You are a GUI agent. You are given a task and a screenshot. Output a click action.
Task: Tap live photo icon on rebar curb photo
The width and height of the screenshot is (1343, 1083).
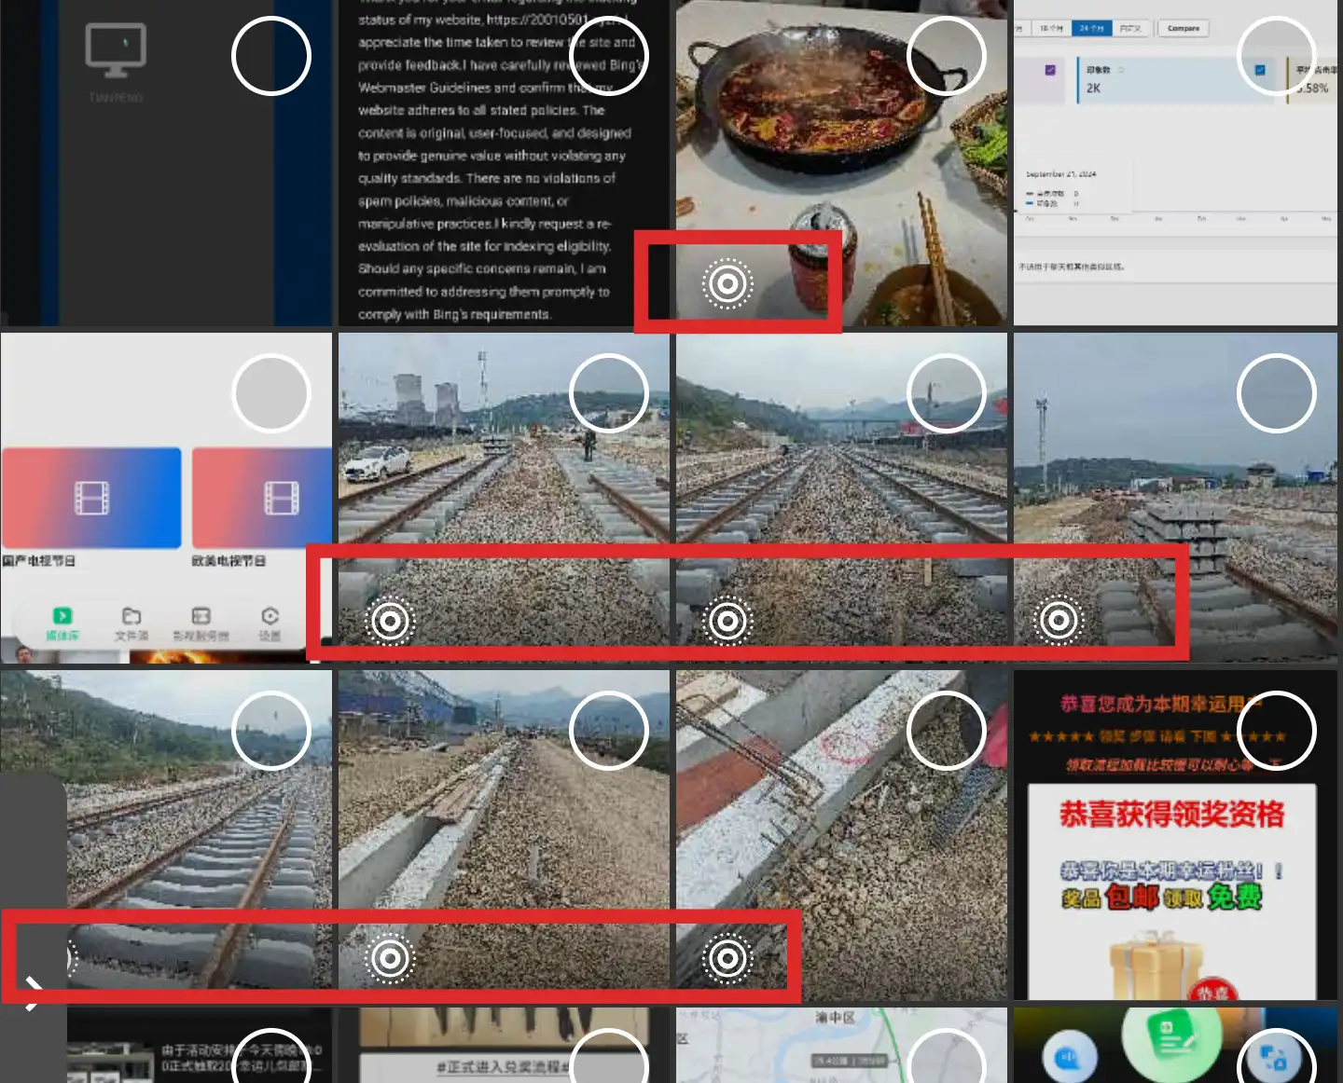tap(727, 958)
